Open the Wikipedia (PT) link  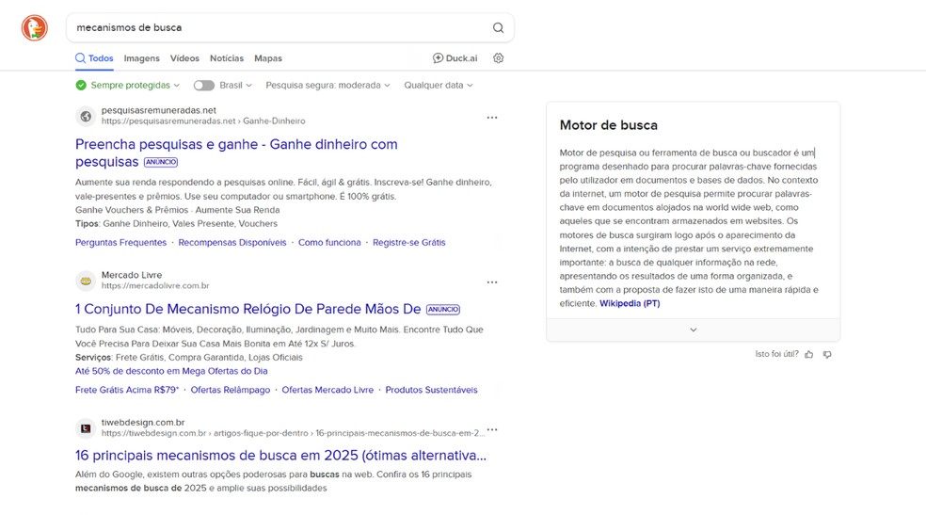tap(630, 303)
